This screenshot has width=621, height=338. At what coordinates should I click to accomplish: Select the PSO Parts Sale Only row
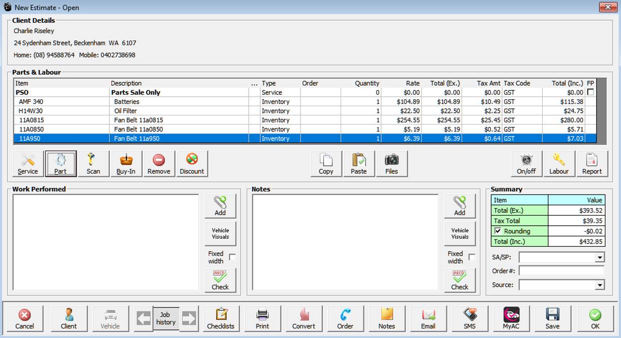point(305,92)
